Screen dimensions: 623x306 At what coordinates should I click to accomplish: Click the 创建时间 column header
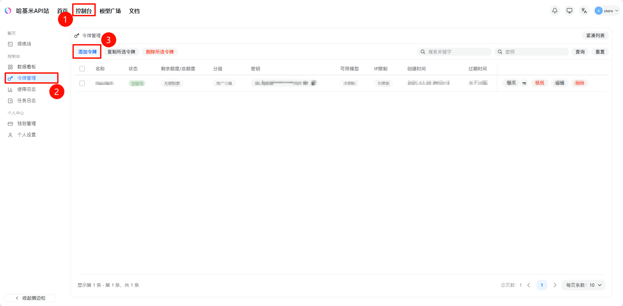[x=417, y=69]
